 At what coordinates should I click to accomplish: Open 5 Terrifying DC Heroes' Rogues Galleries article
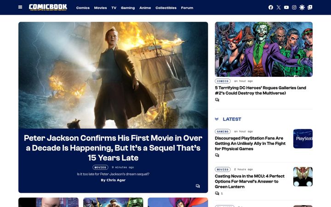pyautogui.click(x=261, y=91)
